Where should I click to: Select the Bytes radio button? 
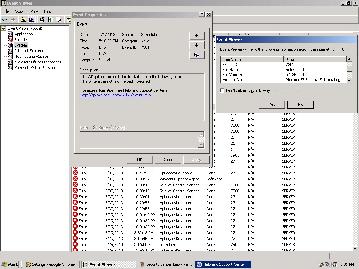94,127
